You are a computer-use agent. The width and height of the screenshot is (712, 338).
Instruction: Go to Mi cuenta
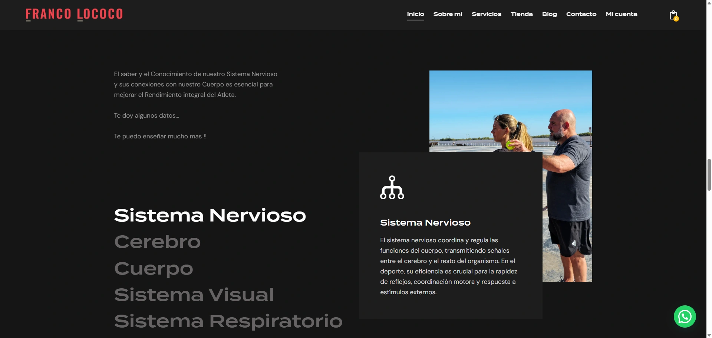[621, 14]
